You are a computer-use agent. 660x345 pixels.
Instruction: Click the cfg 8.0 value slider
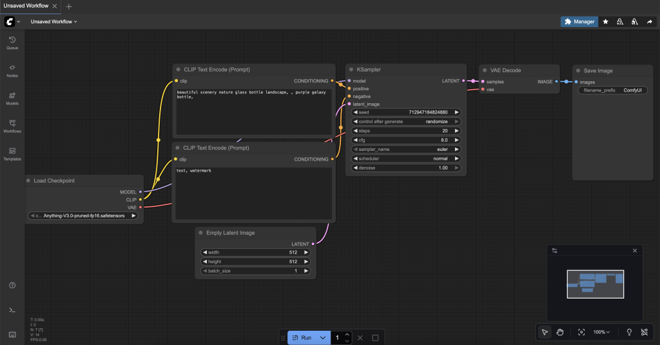click(x=406, y=140)
